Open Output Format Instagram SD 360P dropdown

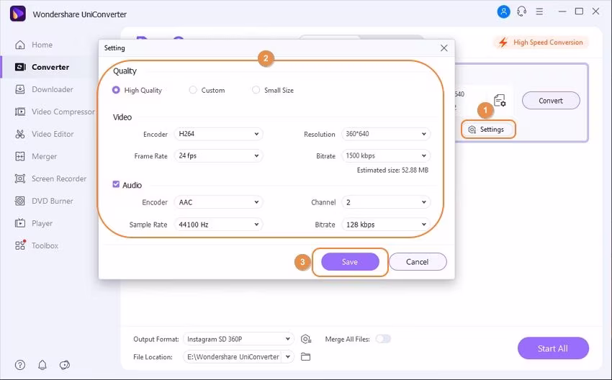238,339
